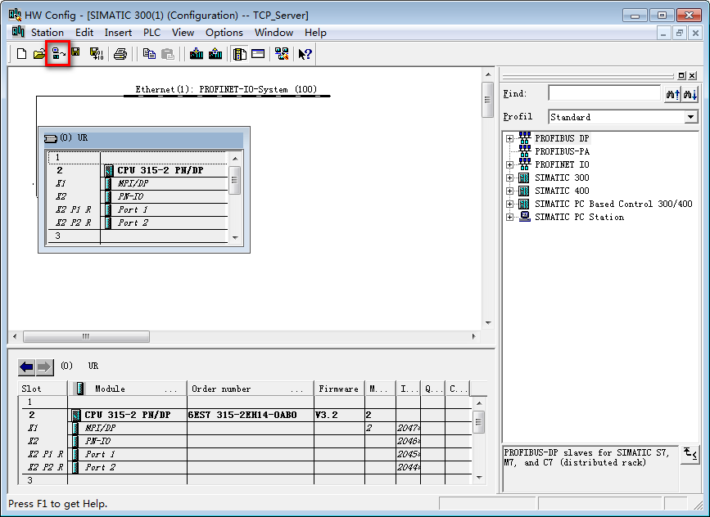This screenshot has height=517, width=710.
Task: Toggle the hardware Catalog view icon
Action: [x=239, y=54]
